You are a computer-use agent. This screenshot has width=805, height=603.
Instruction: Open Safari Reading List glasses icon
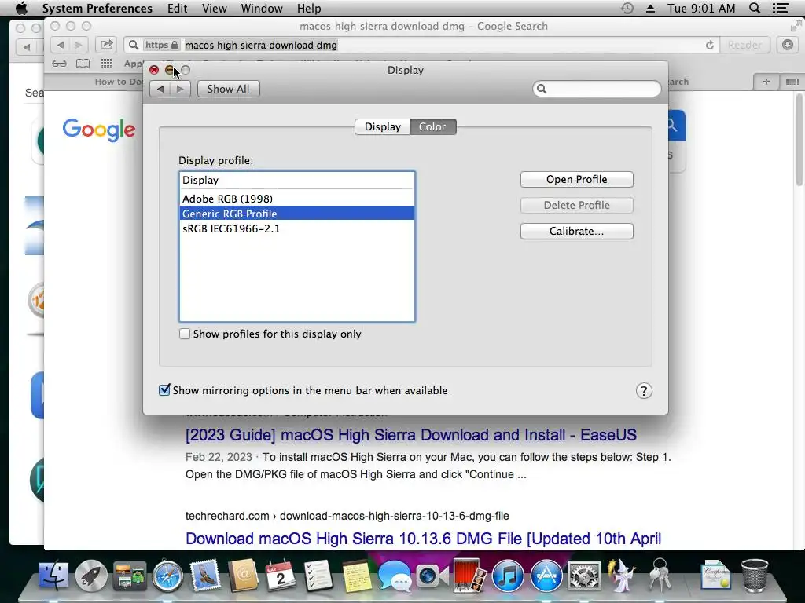point(59,64)
